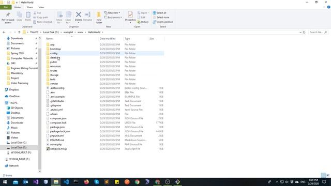Screen dimensions: 331x186
Task: Open the Mail app from the taskbar
Action: coord(16,182)
